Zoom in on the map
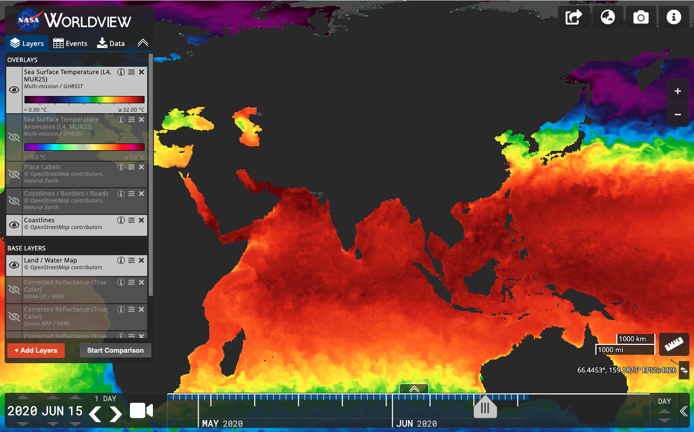 678,91
